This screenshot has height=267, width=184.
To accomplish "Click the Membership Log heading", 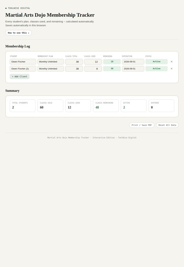I will (17, 46).
